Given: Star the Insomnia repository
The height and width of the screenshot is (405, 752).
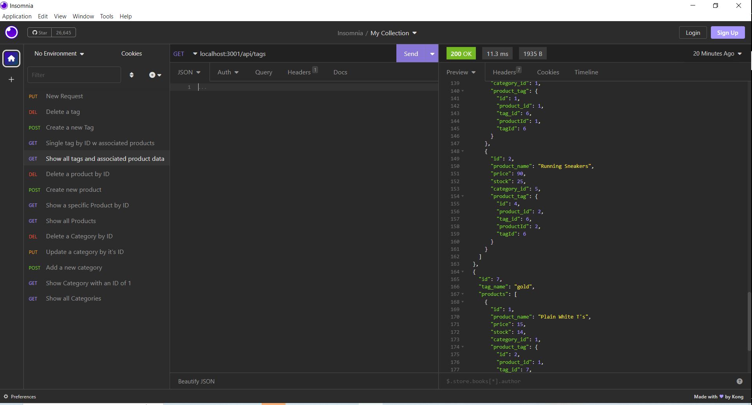Looking at the screenshot, I should (40, 32).
